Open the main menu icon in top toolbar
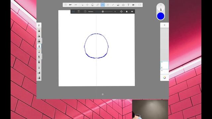The image size is (212, 119). click(x=66, y=5)
